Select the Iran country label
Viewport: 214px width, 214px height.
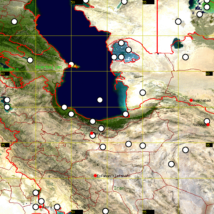(x=119, y=188)
